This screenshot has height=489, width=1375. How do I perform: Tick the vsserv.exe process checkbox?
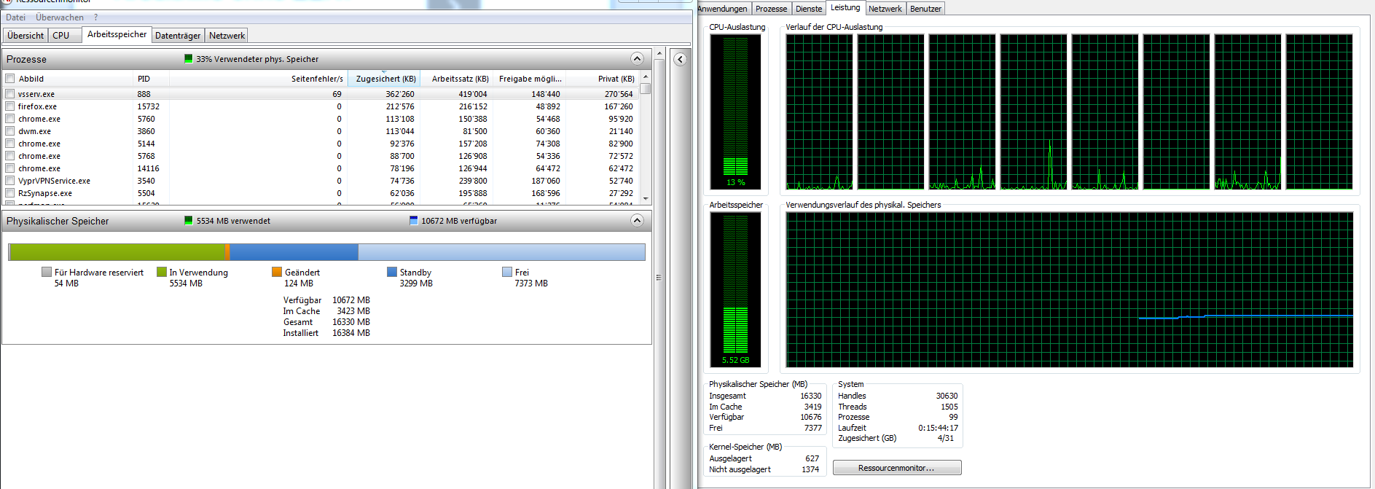tap(10, 94)
